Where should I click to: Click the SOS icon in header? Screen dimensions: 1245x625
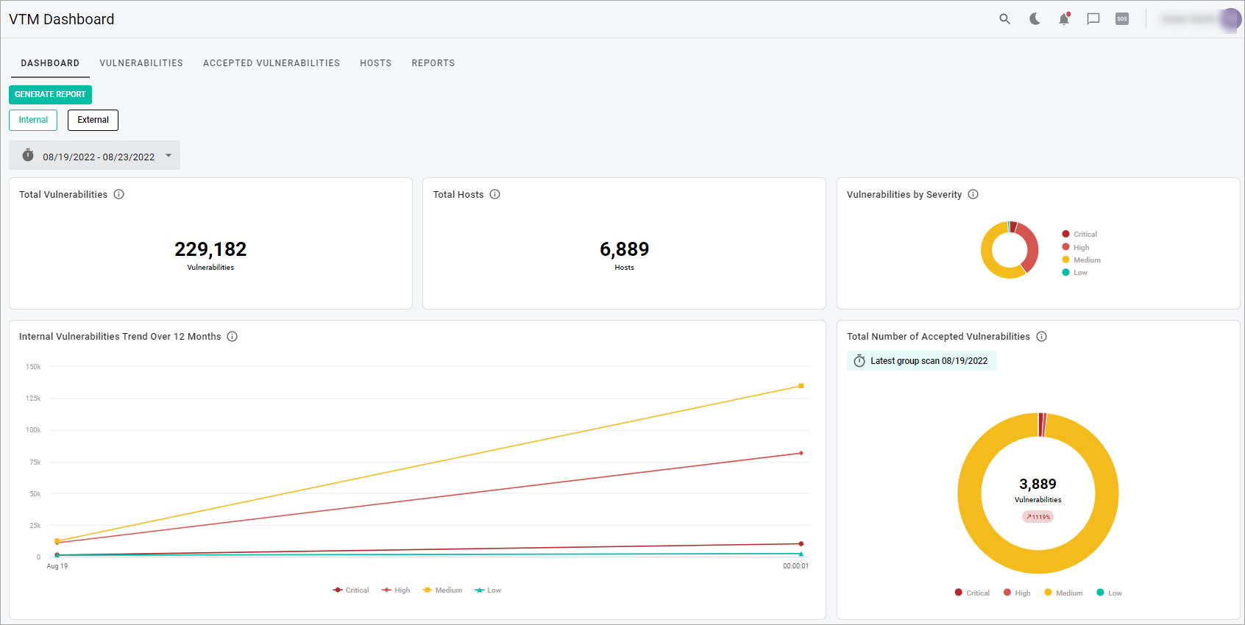(1122, 19)
